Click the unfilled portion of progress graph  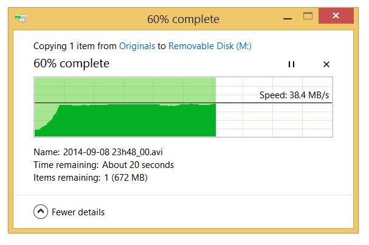point(274,119)
